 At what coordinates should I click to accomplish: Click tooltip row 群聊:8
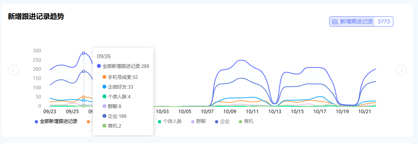112,107
